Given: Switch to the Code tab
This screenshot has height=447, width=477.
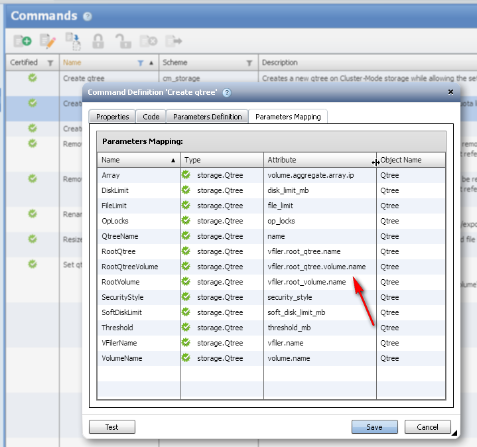Looking at the screenshot, I should [151, 117].
